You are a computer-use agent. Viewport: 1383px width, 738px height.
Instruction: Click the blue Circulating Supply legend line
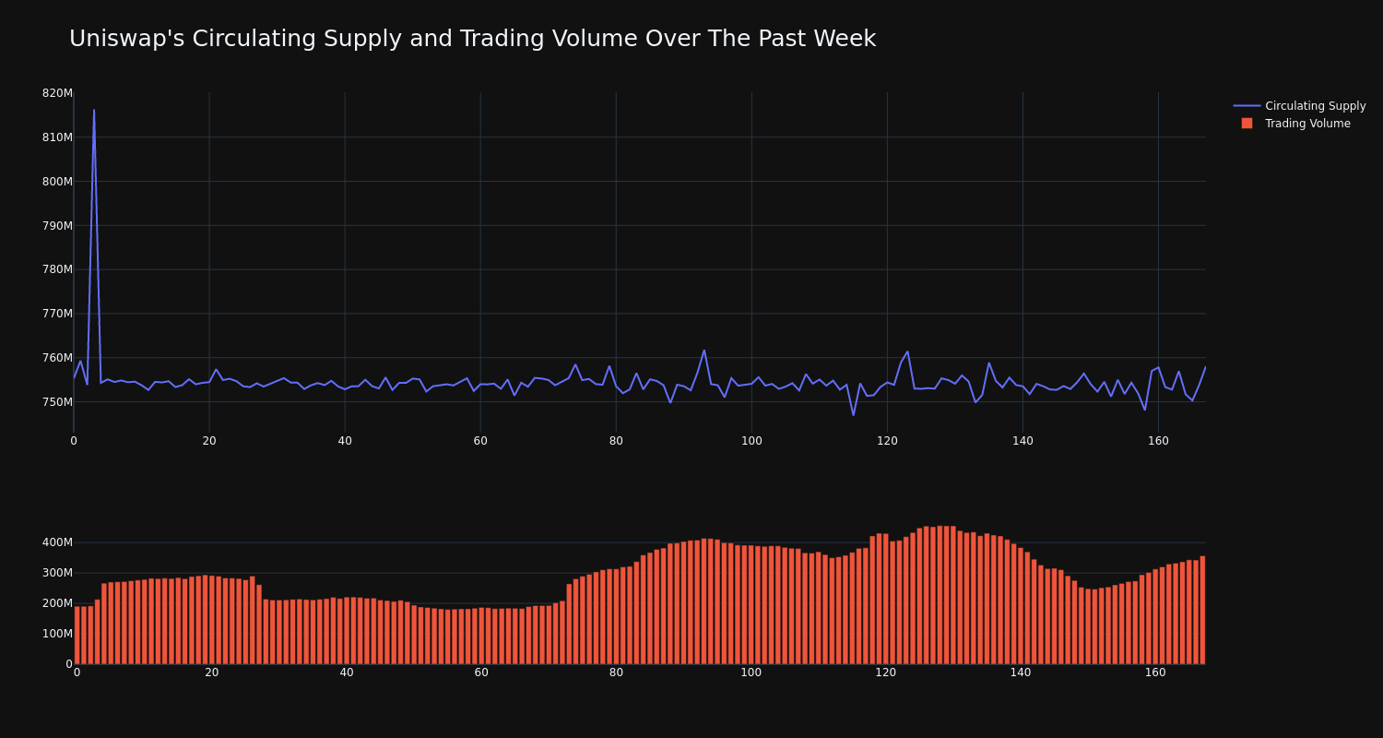(1247, 106)
